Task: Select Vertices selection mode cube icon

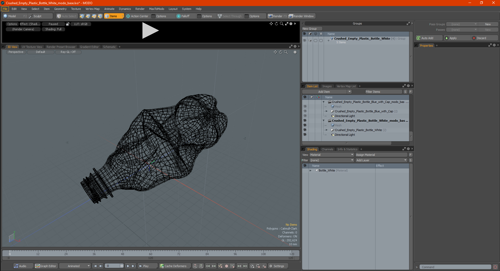Action: tap(82, 16)
